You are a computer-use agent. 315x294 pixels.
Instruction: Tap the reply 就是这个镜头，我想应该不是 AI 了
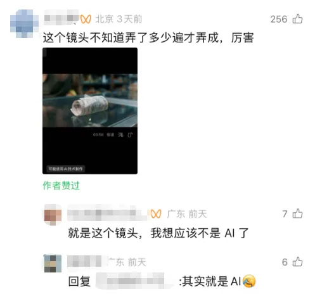click(x=158, y=233)
